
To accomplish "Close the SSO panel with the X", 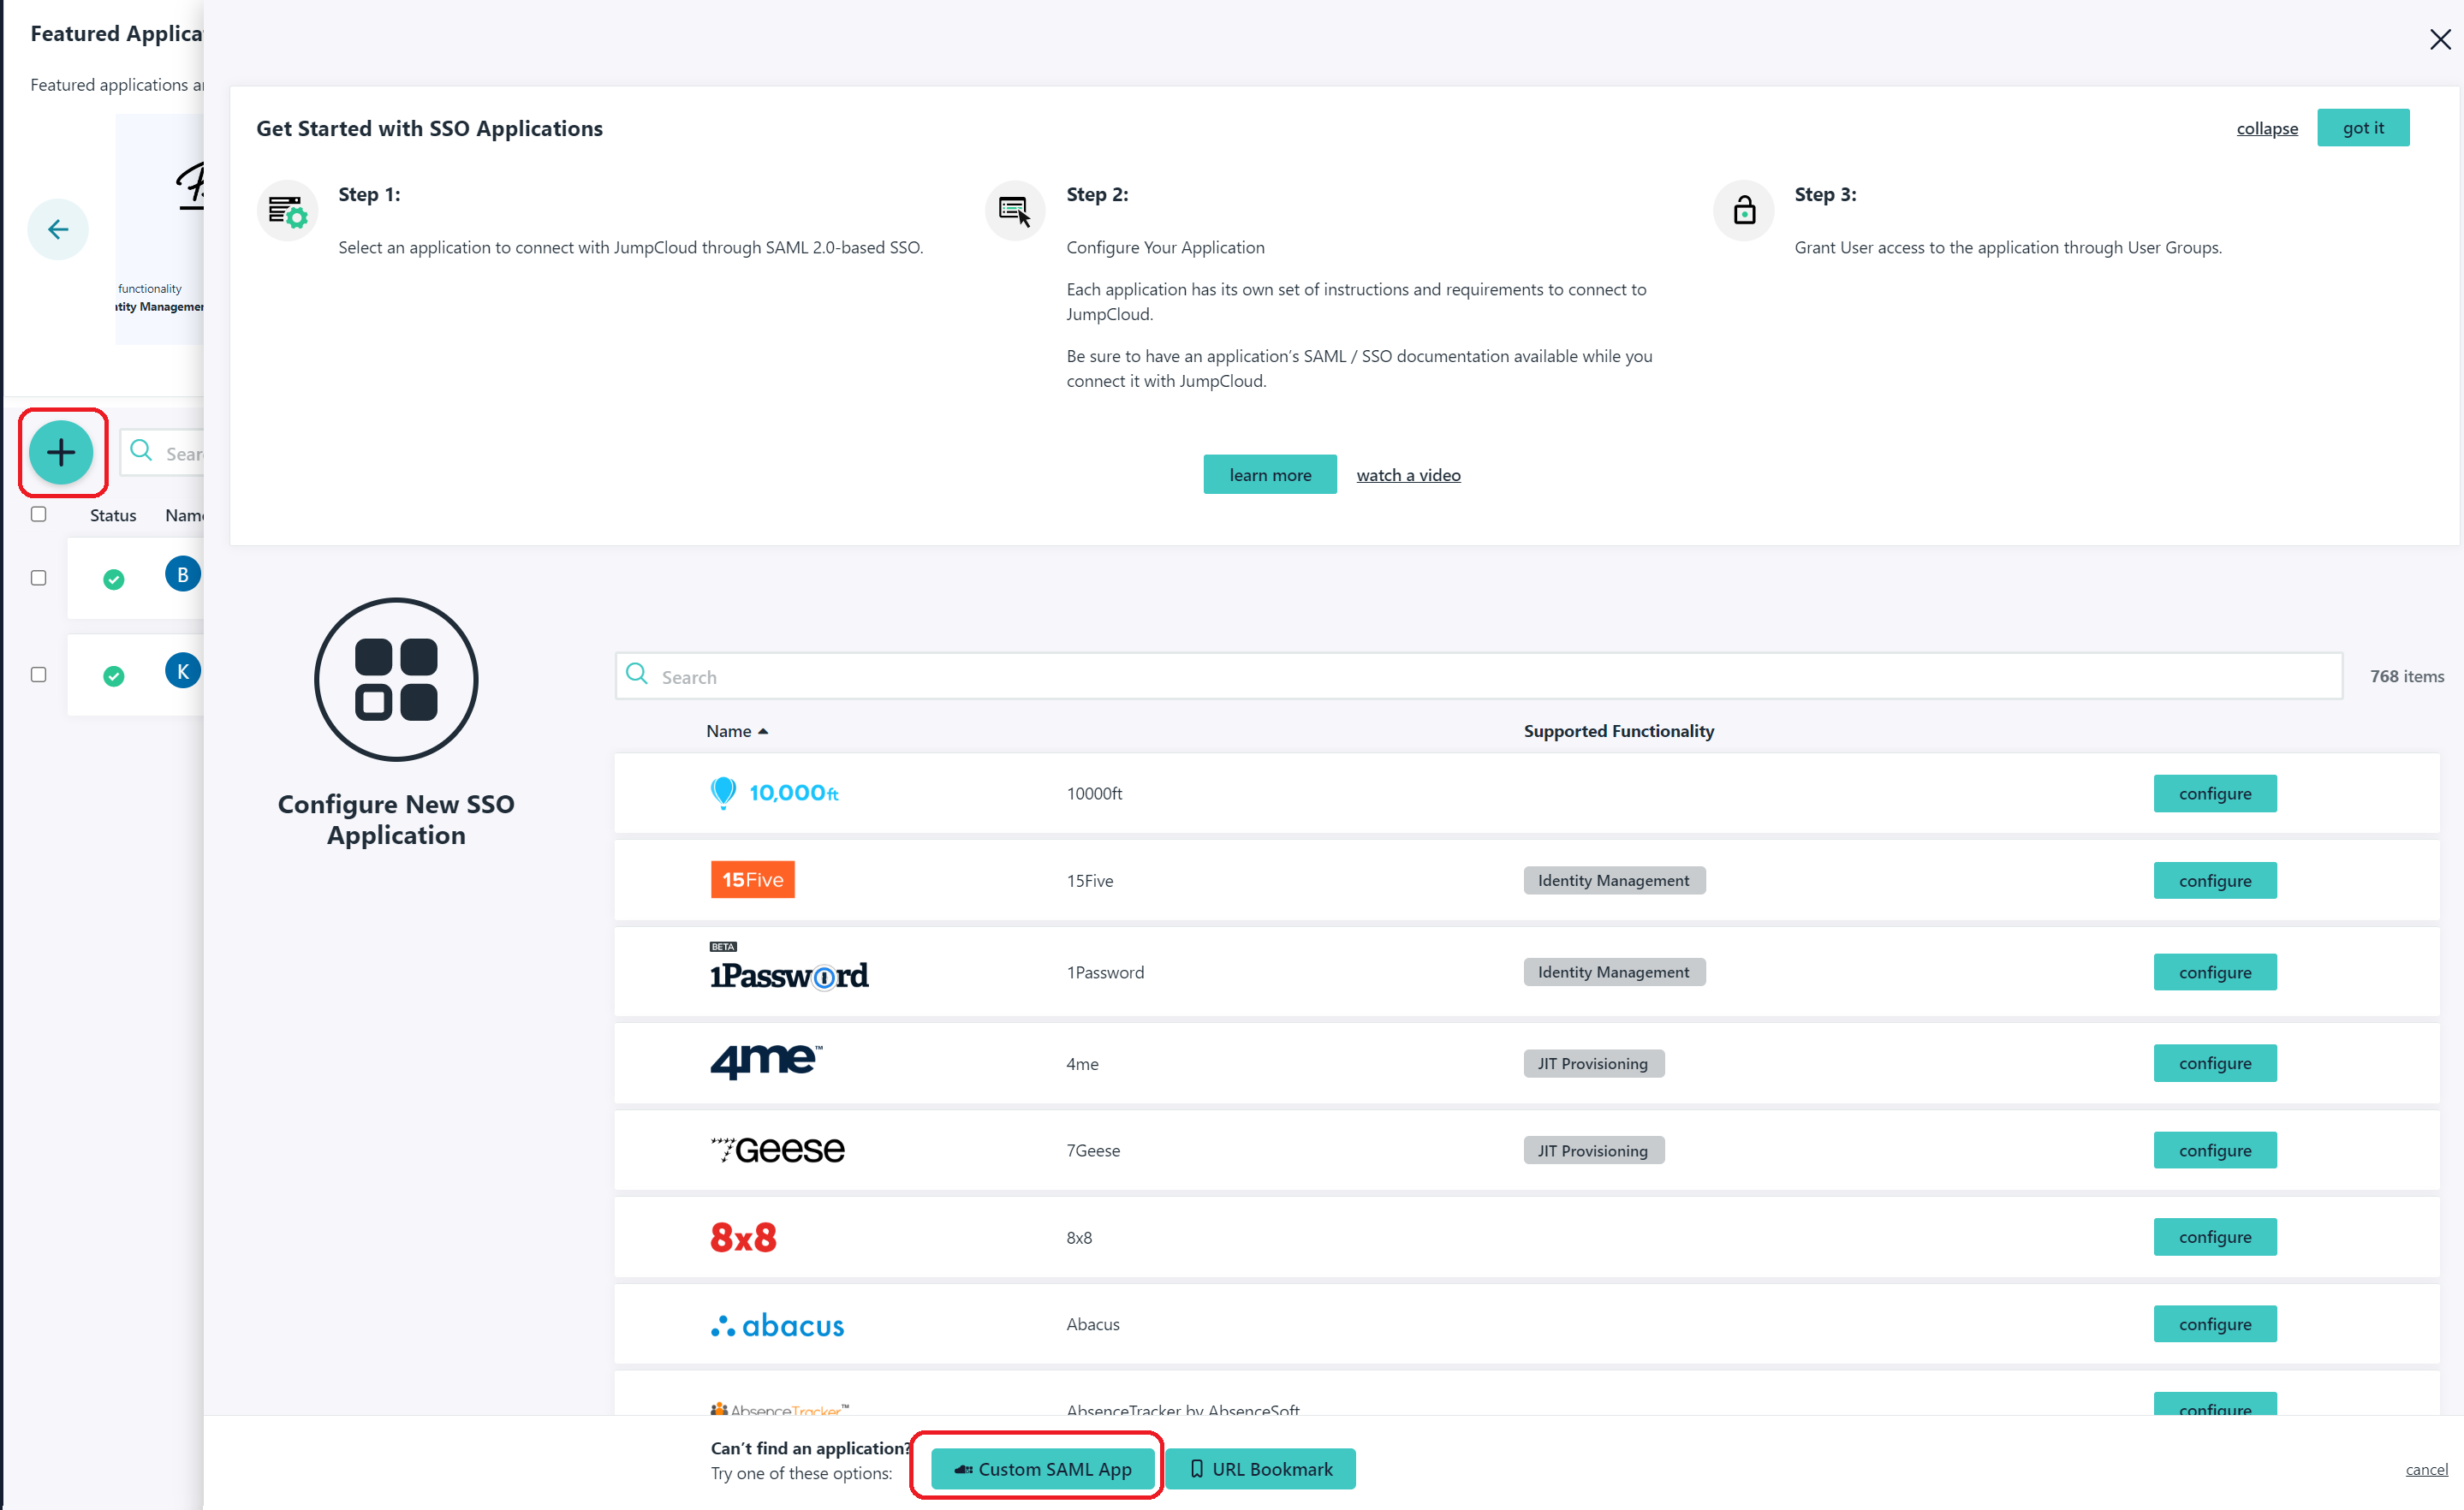I will point(2440,39).
